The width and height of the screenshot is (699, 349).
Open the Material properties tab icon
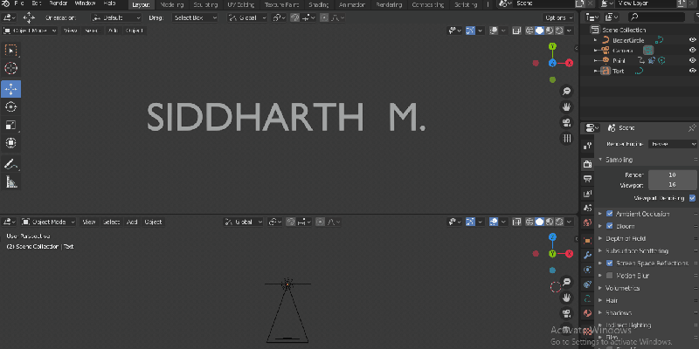pos(587,313)
